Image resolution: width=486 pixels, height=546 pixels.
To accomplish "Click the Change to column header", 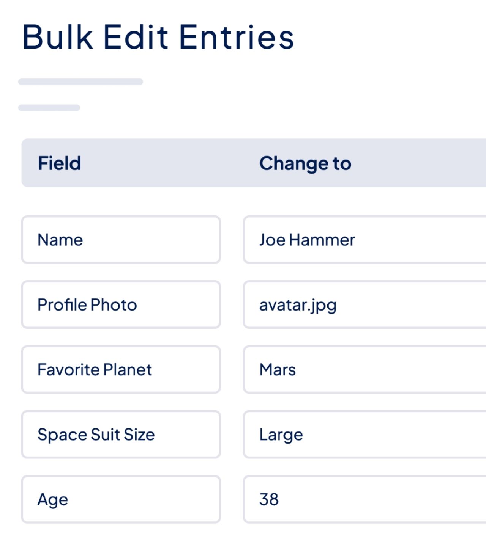I will coord(306,163).
